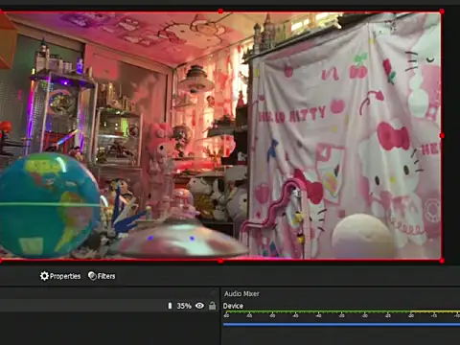Screen dimensions: 460x345
Task: Click the bottom-right red corner handle
Action: pos(442,261)
